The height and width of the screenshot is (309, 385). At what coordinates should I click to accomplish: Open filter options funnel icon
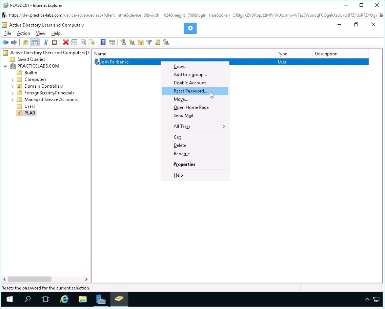149,42
